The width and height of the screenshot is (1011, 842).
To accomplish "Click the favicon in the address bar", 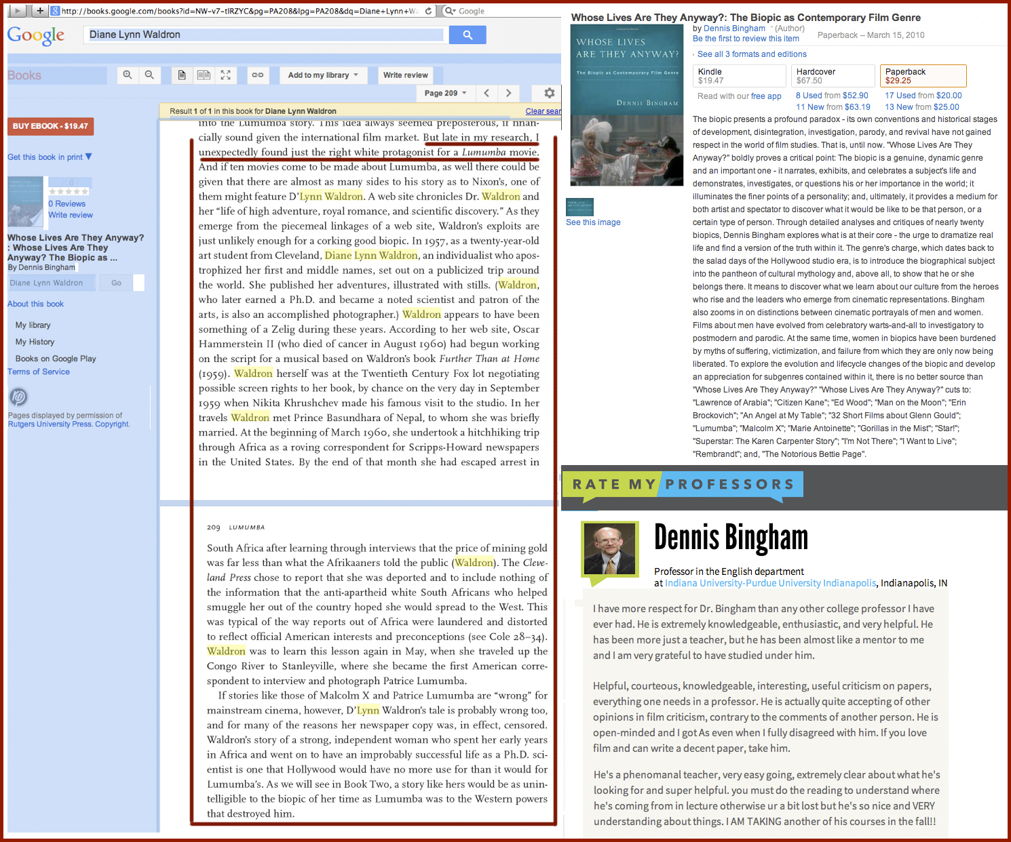I will (56, 11).
